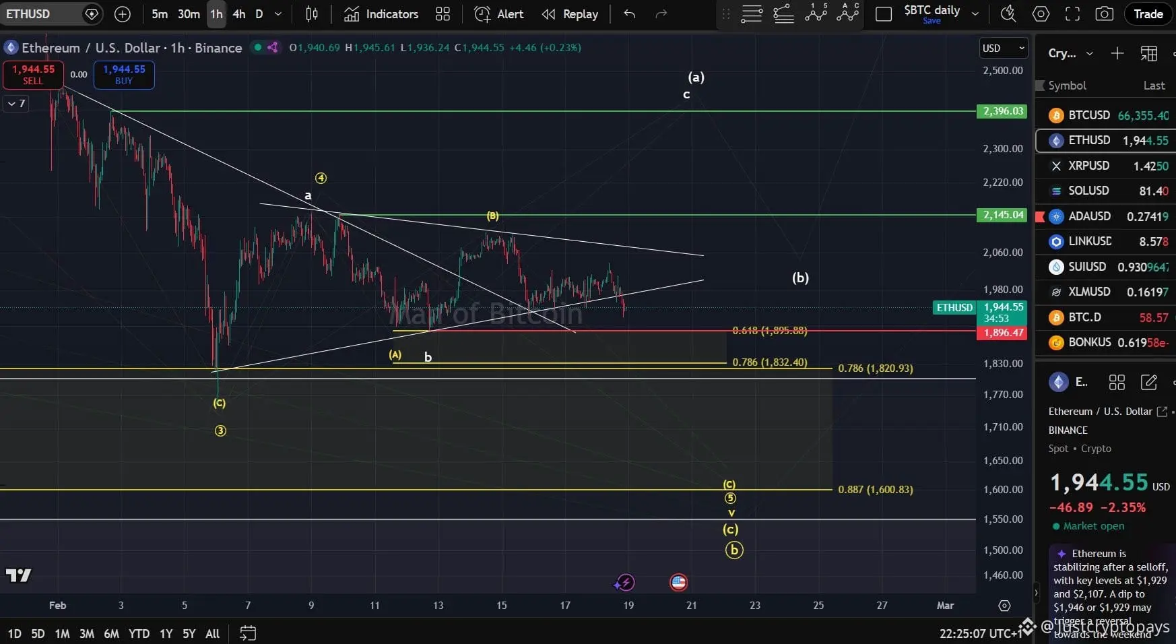The width and height of the screenshot is (1176, 644).
Task: Open chart settings hexagon icon
Action: [x=1041, y=14]
